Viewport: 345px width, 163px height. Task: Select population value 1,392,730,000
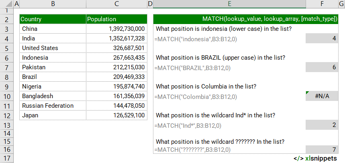point(116,29)
